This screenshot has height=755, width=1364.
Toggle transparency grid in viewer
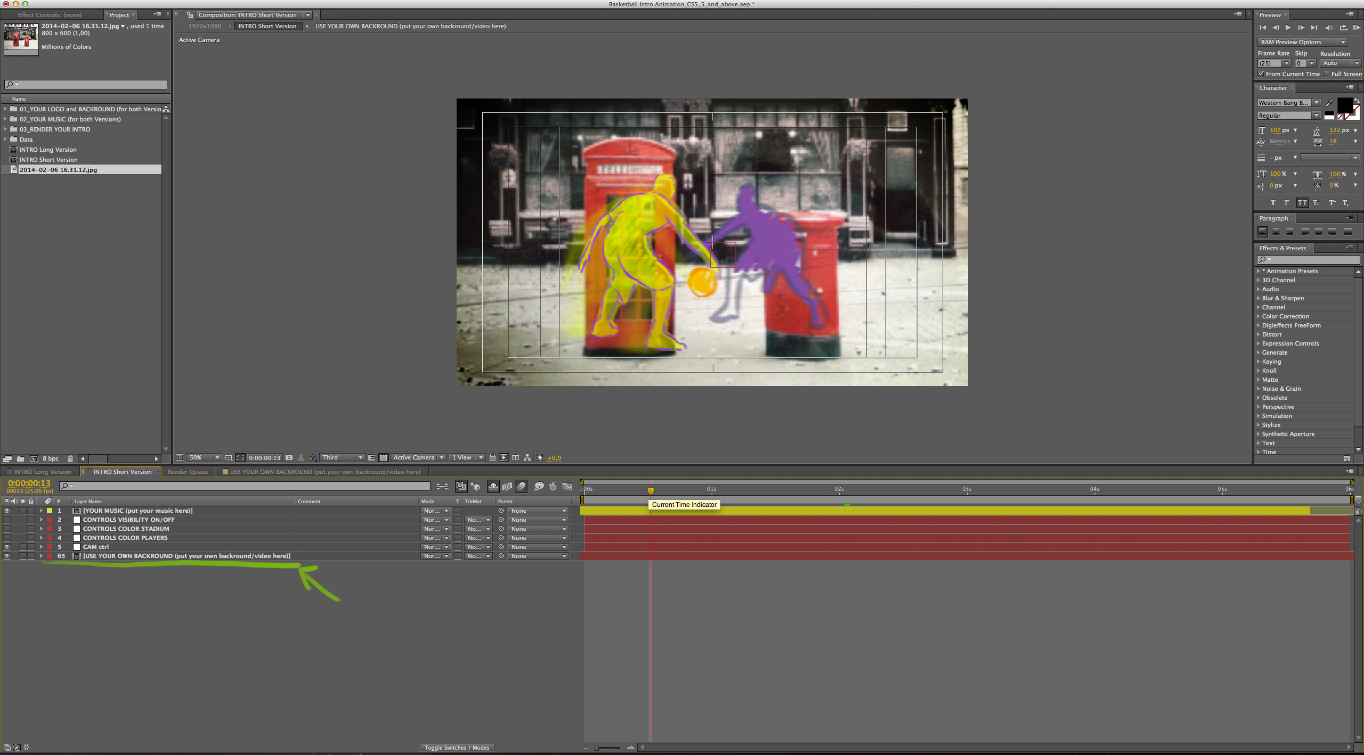click(x=383, y=458)
